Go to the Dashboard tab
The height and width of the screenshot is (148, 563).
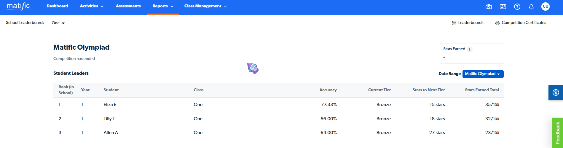pos(57,6)
